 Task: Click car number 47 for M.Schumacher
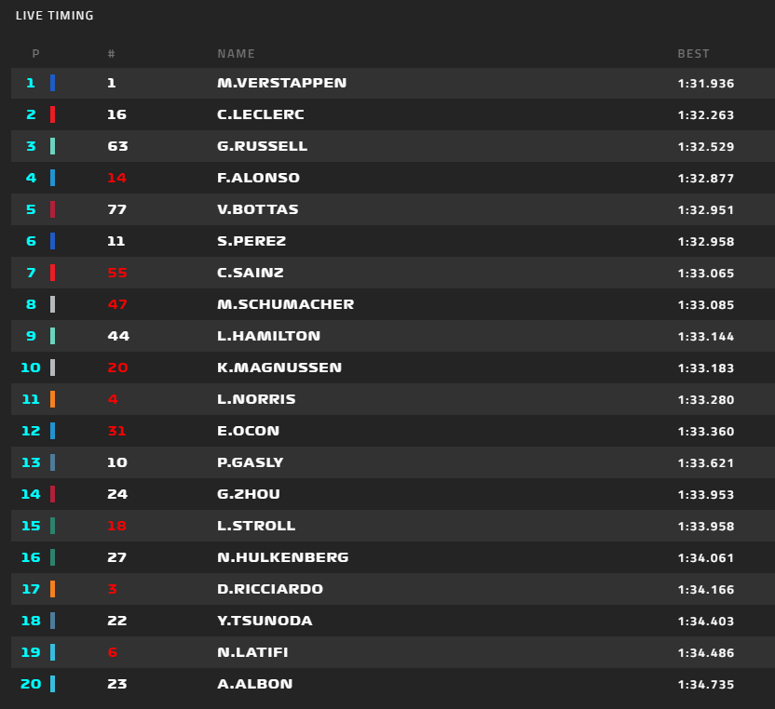116,304
